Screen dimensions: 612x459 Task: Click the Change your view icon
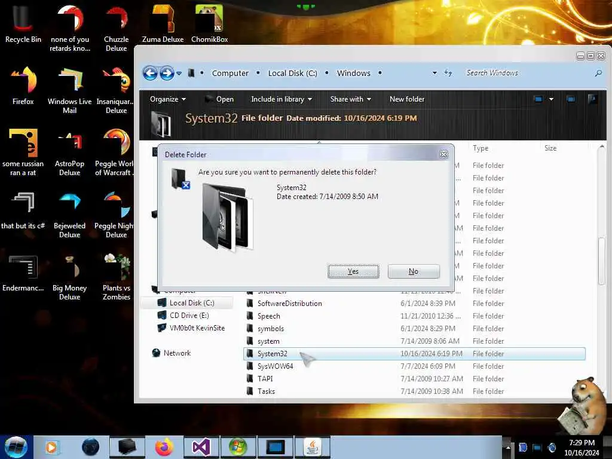(538, 99)
